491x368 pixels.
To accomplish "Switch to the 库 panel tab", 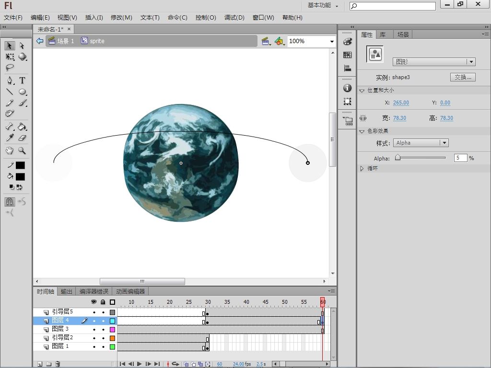I will [383, 34].
